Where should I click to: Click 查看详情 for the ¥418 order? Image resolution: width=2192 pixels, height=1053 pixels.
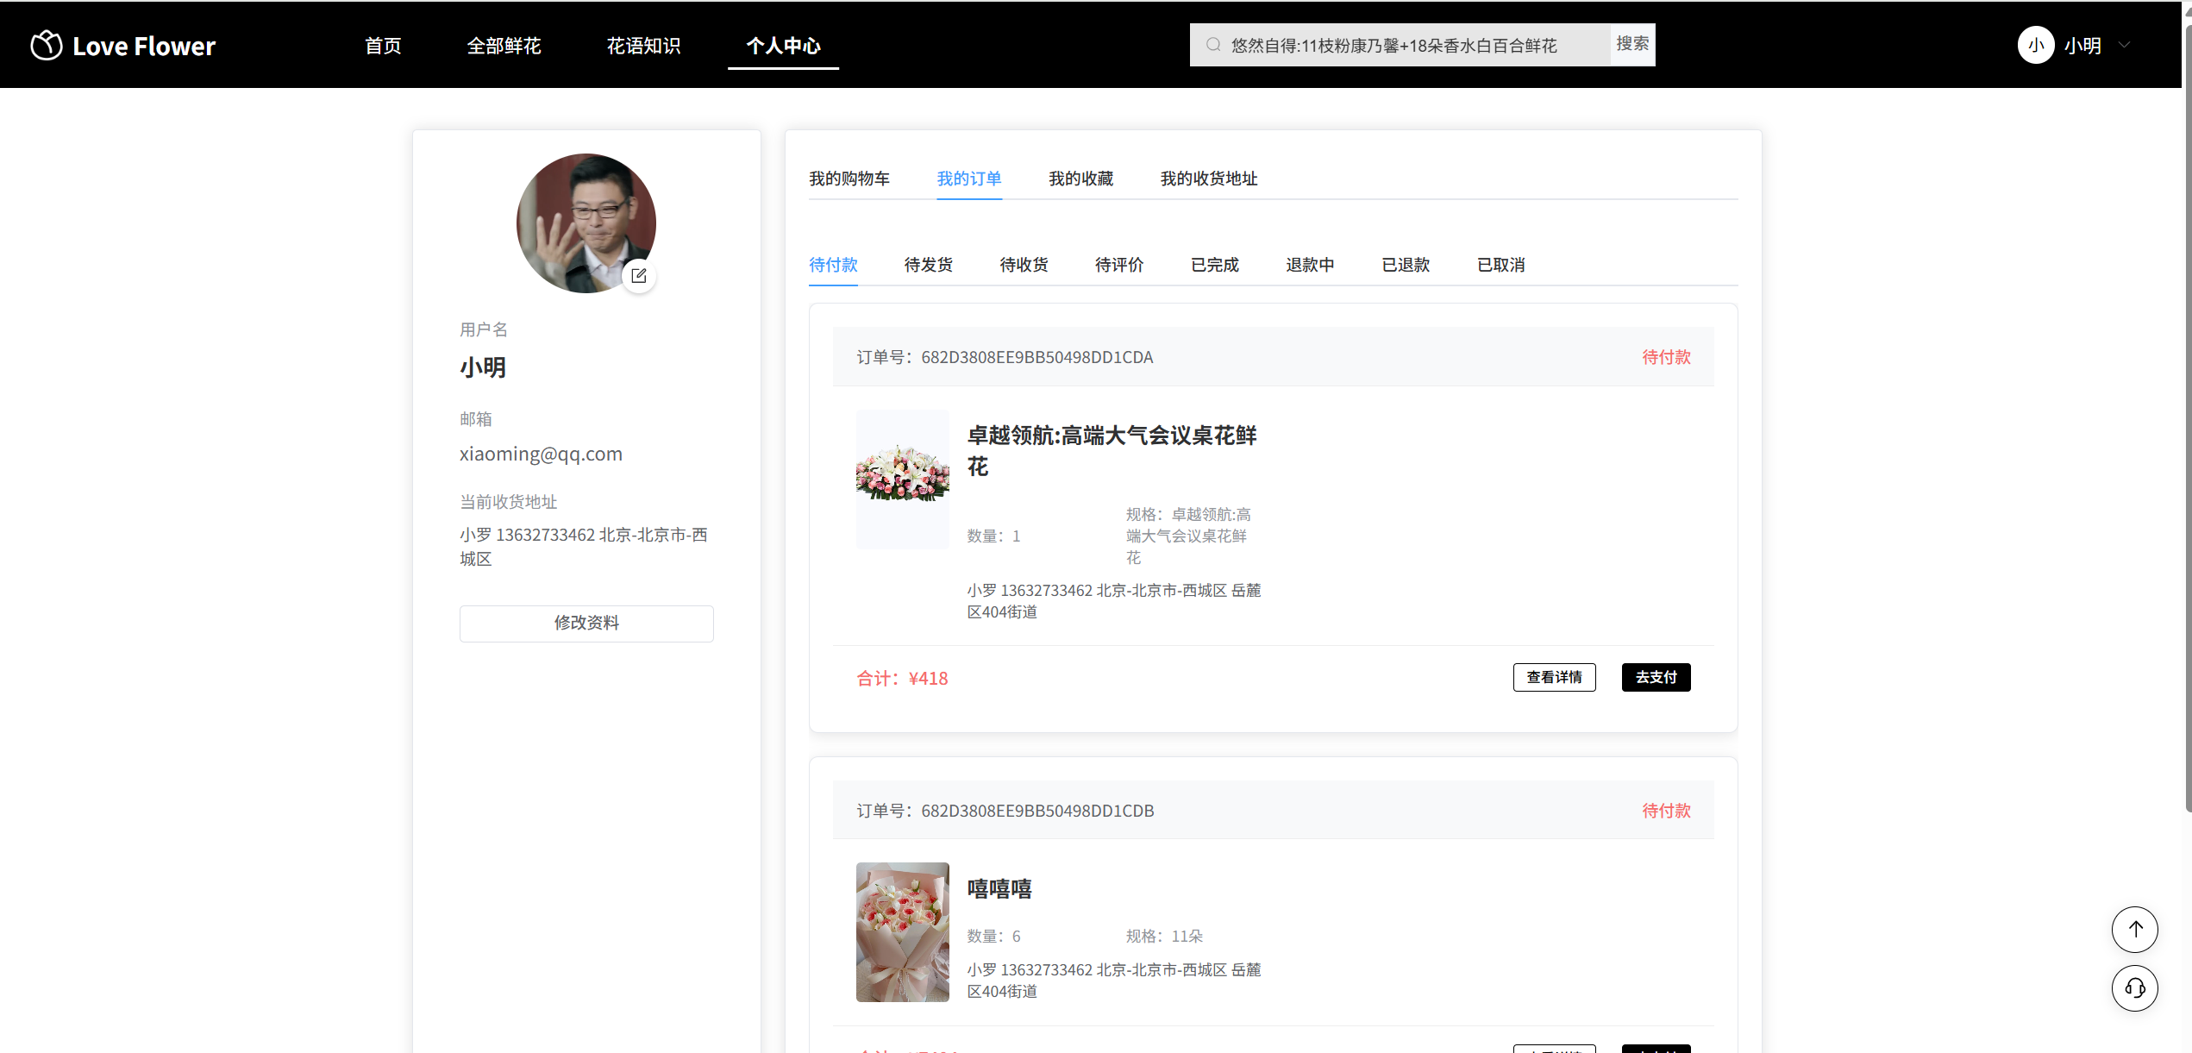1554,677
